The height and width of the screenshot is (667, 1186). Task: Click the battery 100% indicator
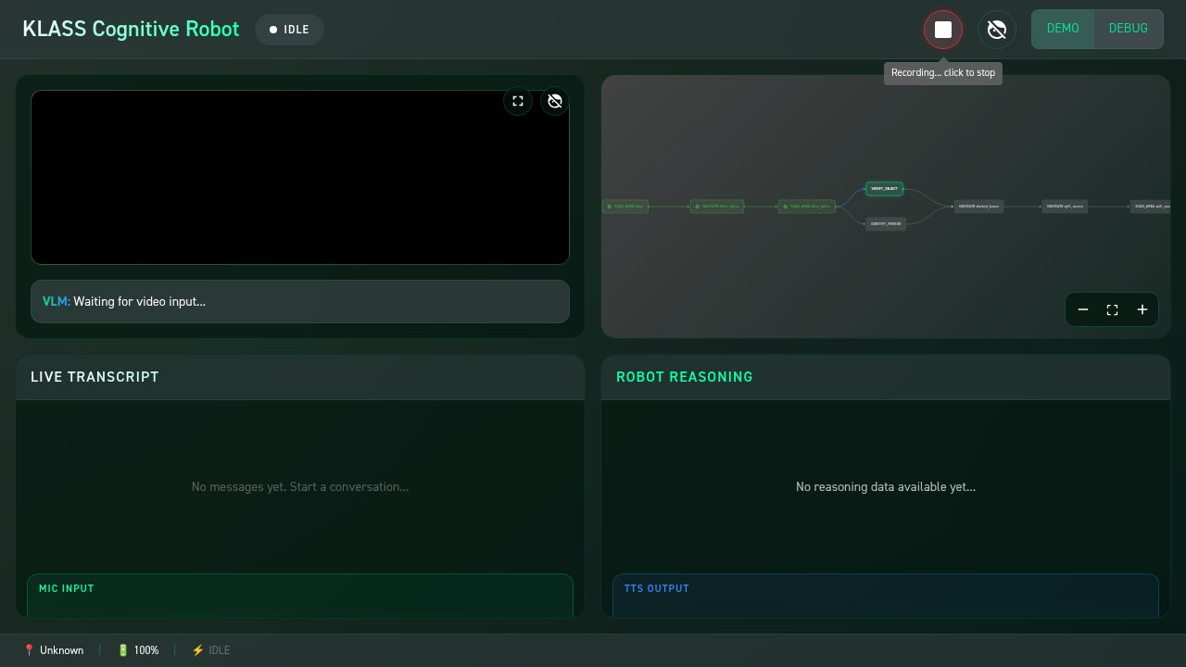(x=137, y=650)
